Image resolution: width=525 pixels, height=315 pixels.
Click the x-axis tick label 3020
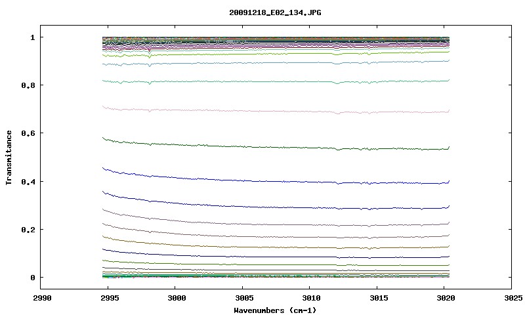[446, 298]
